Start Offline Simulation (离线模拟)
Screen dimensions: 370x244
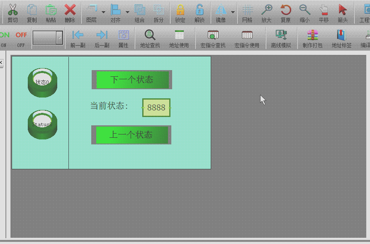coord(281,36)
